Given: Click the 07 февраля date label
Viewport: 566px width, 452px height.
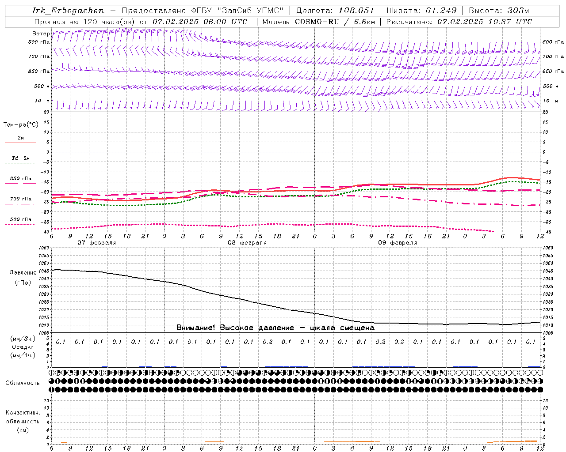Looking at the screenshot, I should tap(97, 243).
